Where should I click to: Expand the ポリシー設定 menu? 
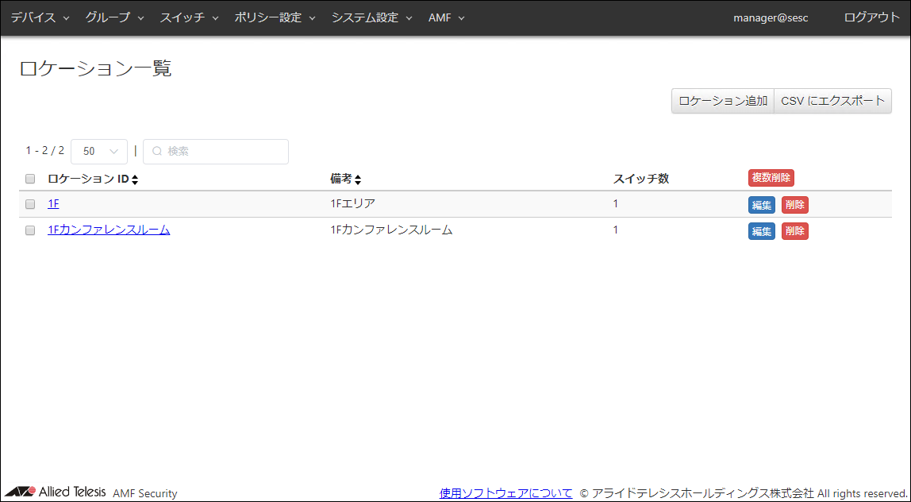click(275, 17)
